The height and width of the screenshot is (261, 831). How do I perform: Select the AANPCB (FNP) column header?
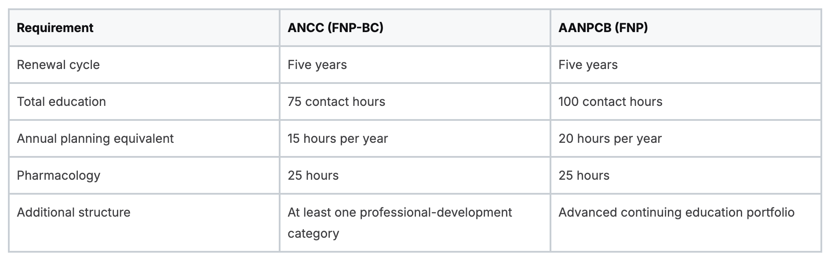point(603,28)
